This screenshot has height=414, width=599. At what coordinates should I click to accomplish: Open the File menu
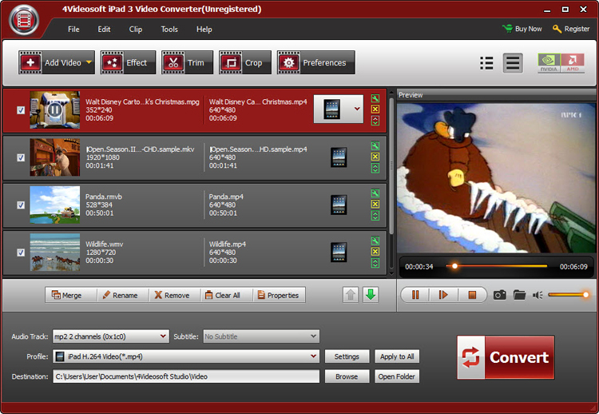(73, 30)
